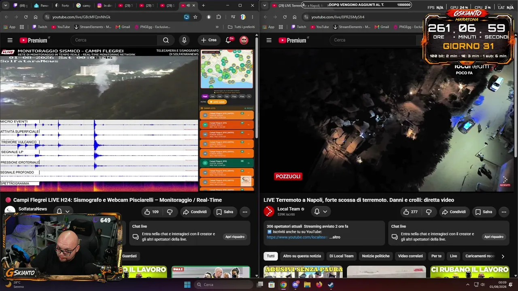Open account avatar menu in left YouTube
This screenshot has height=291, width=518.
[244, 40]
